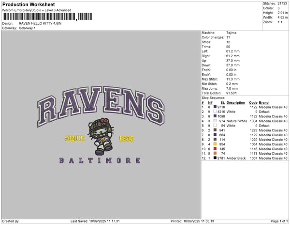Click the RAVENS arched lettering in the design
The width and height of the screenshot is (290, 225).
pyautogui.click(x=101, y=106)
